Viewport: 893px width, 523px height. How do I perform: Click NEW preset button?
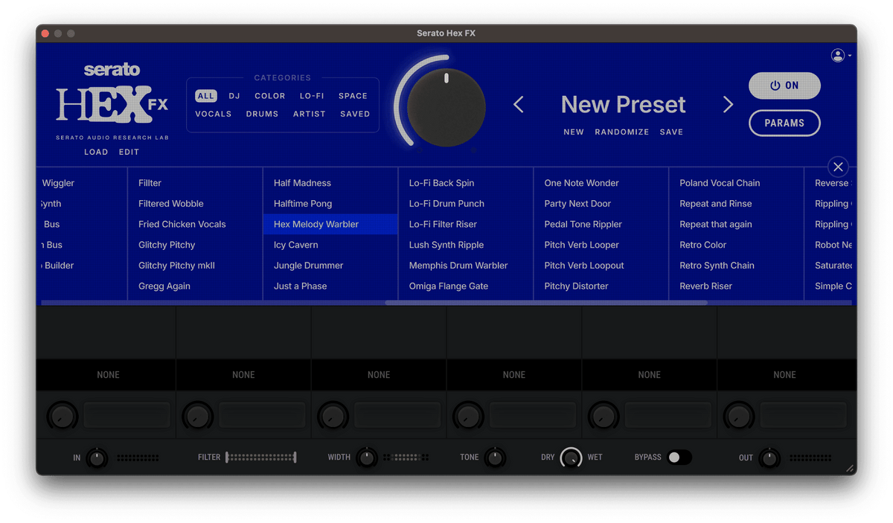click(x=574, y=132)
